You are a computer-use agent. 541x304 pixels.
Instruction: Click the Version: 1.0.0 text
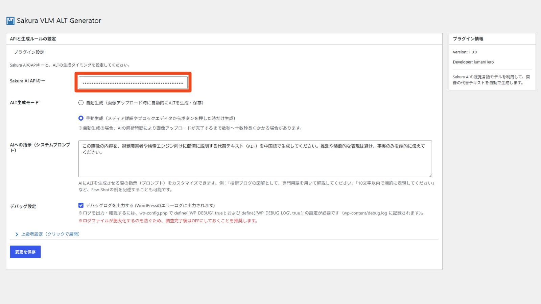tap(465, 52)
